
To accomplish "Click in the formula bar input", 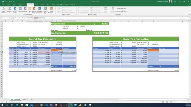I will click(x=107, y=18).
